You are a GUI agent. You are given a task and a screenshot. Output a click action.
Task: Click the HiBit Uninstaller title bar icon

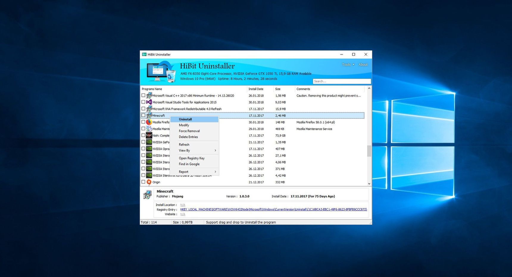144,54
